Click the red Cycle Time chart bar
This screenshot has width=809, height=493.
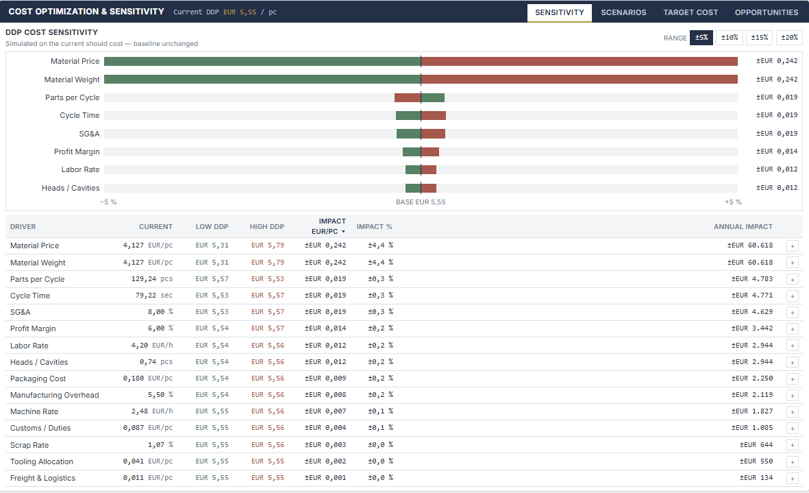pyautogui.click(x=434, y=116)
